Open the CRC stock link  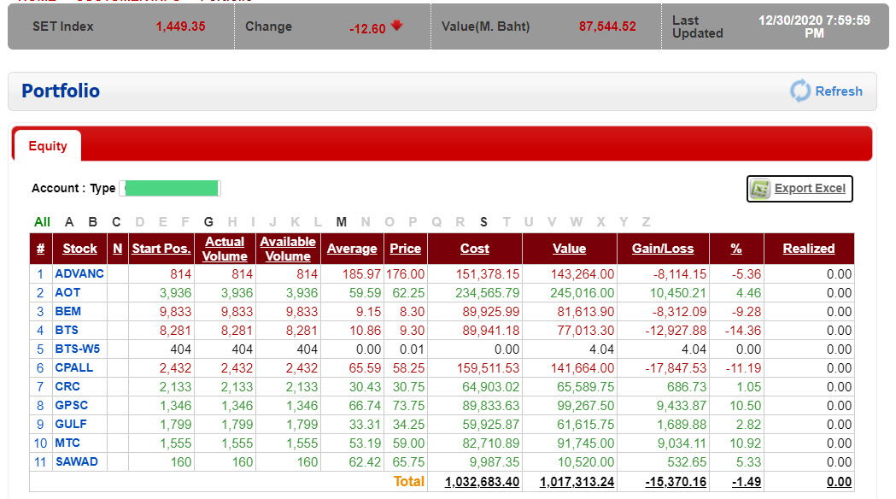pos(67,386)
